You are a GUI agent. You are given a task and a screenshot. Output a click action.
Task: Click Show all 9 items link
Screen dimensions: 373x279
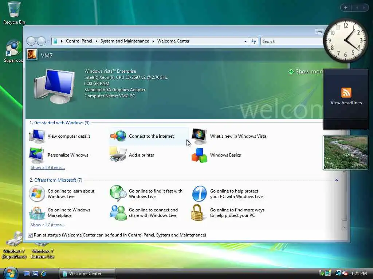48,167
